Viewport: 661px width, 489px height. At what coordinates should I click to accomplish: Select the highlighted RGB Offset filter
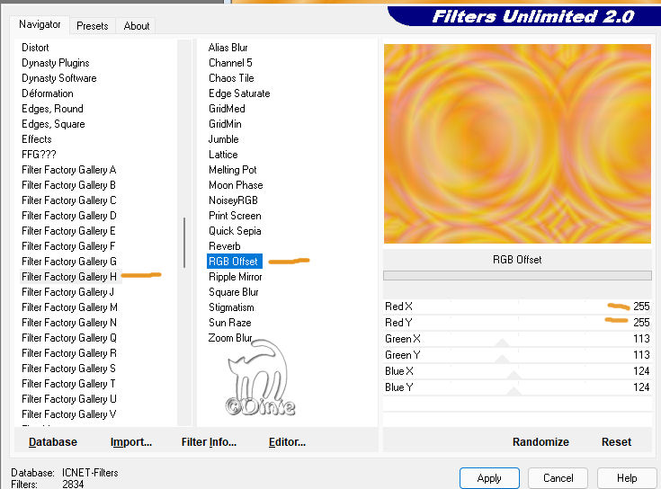[235, 262]
